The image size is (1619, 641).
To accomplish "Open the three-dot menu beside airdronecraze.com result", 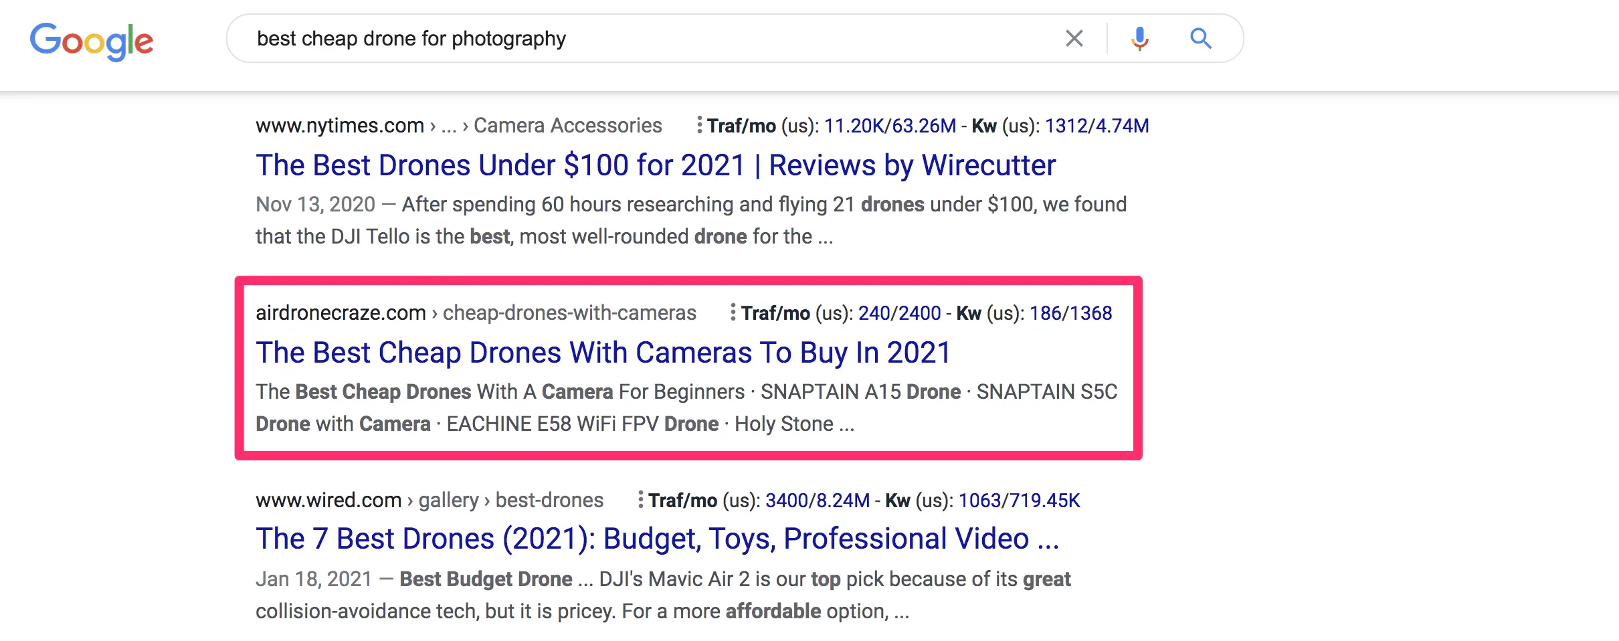I will 733,312.
